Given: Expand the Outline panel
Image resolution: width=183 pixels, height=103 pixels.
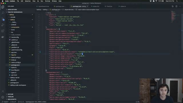Looking at the screenshot, I should (10, 94).
